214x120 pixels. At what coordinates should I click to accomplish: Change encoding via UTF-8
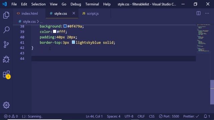(x=129, y=116)
